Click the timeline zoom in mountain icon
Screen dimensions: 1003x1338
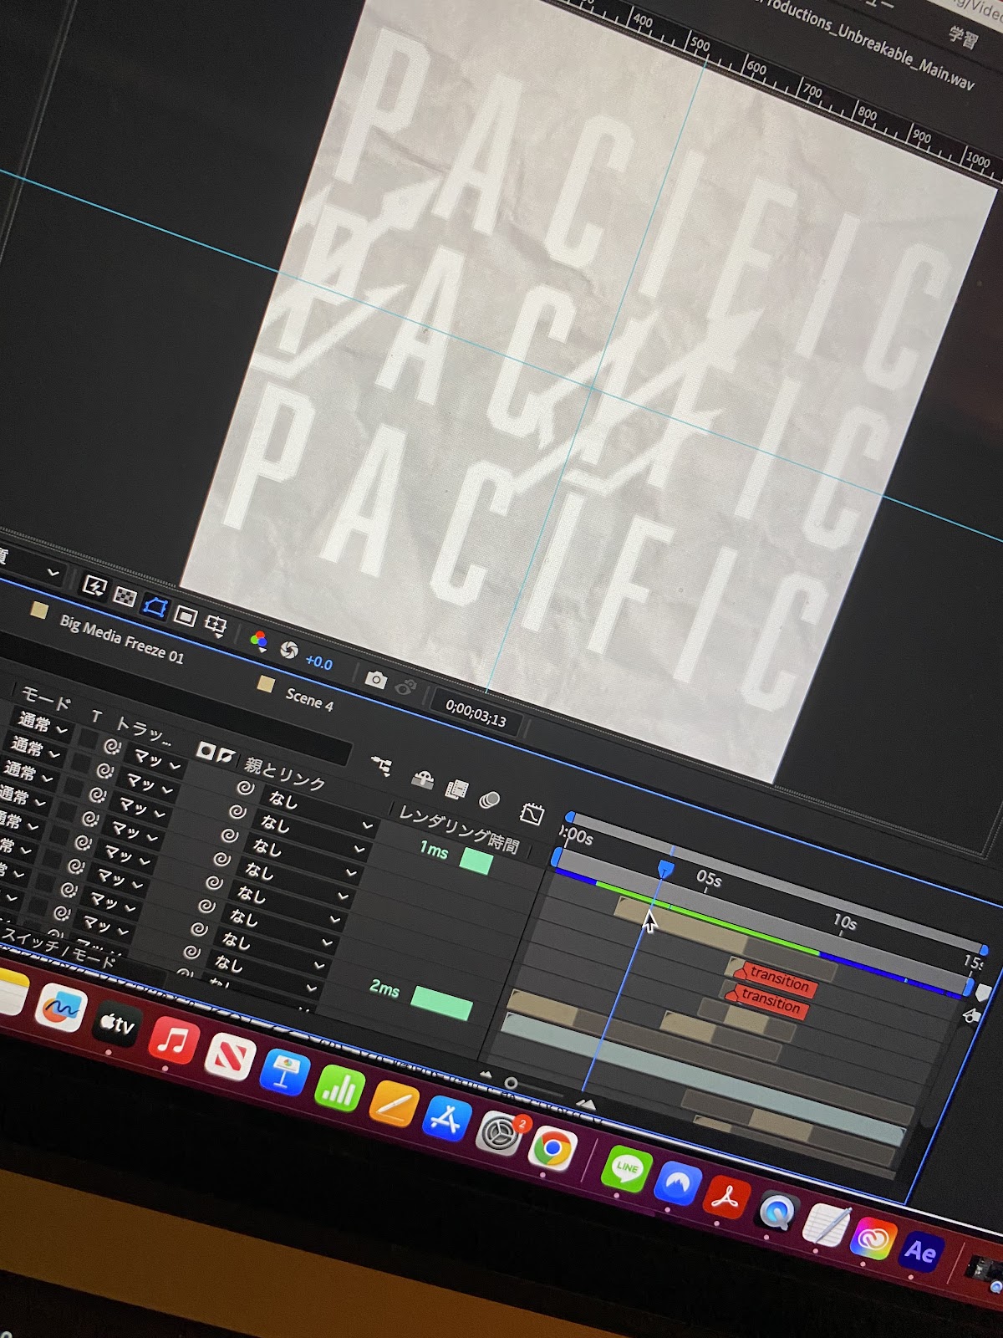point(587,1105)
